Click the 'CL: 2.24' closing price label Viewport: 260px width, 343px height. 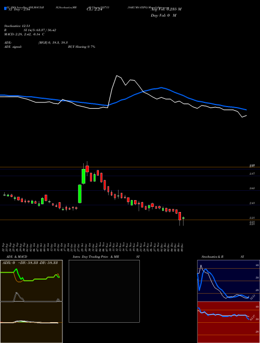tap(95, 9)
